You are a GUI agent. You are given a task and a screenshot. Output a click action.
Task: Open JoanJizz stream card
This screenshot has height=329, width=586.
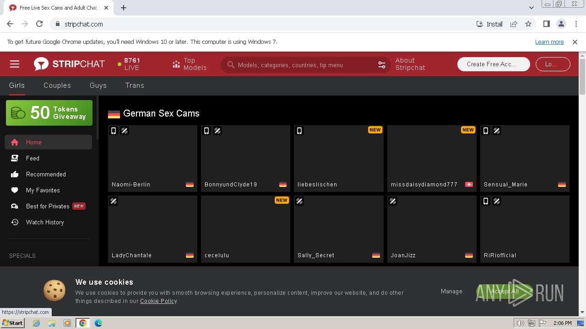(x=432, y=229)
